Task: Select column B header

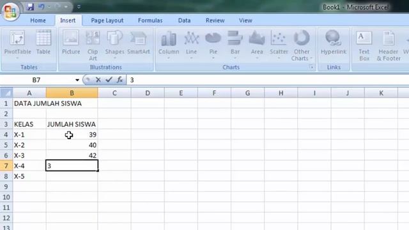Action: point(72,93)
